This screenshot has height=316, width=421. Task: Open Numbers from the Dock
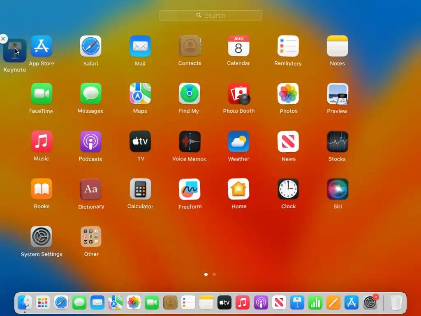pos(315,302)
